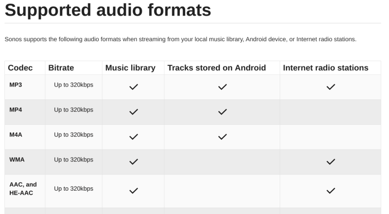Click the AAC, and HE-AAC codec cell

point(23,188)
